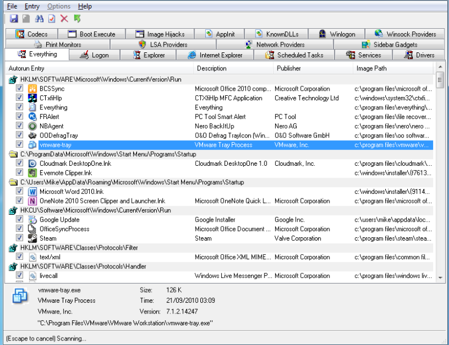This screenshot has width=449, height=345.
Task: Toggle the Evernote Clipper.lnk checkbox
Action: (19, 172)
